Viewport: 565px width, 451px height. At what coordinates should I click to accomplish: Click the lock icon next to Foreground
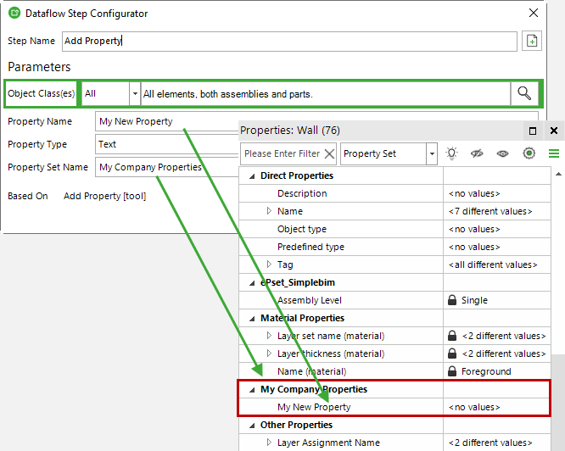click(x=452, y=371)
